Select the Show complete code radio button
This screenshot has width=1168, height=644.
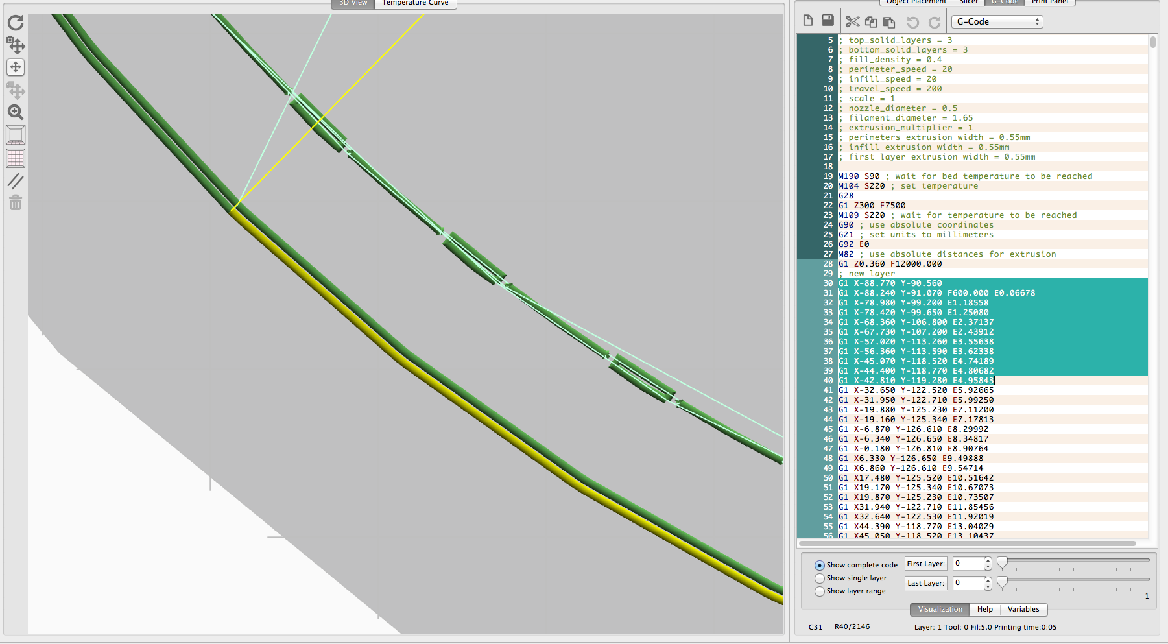point(820,566)
